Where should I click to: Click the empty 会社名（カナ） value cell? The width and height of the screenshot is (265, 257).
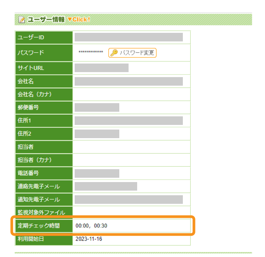131,94
